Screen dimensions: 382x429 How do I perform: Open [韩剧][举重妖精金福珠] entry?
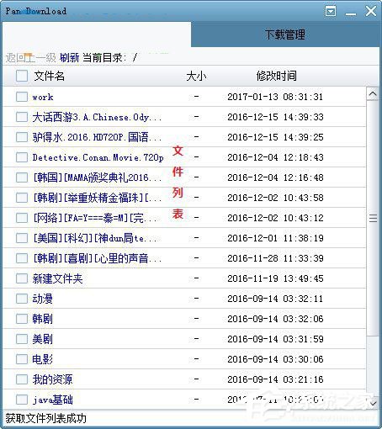[97, 198]
